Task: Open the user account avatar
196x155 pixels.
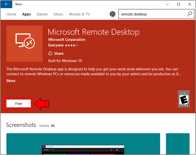Action: (x=112, y=14)
